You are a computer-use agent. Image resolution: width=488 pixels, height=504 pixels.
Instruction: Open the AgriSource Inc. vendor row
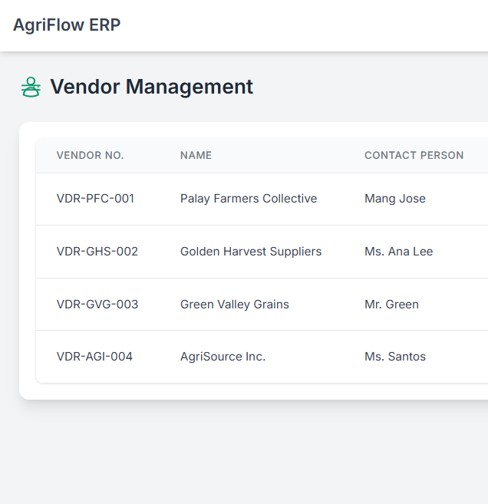click(x=223, y=357)
